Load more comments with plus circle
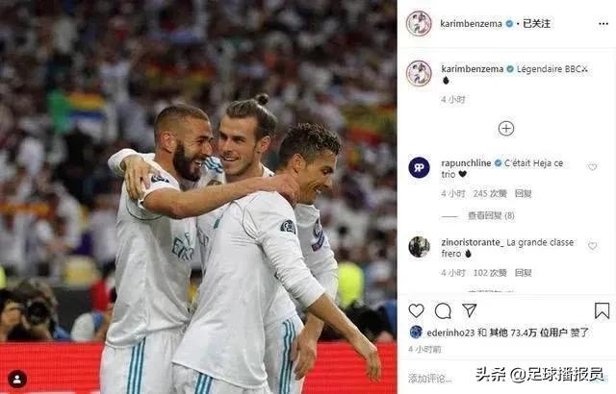 (506, 129)
